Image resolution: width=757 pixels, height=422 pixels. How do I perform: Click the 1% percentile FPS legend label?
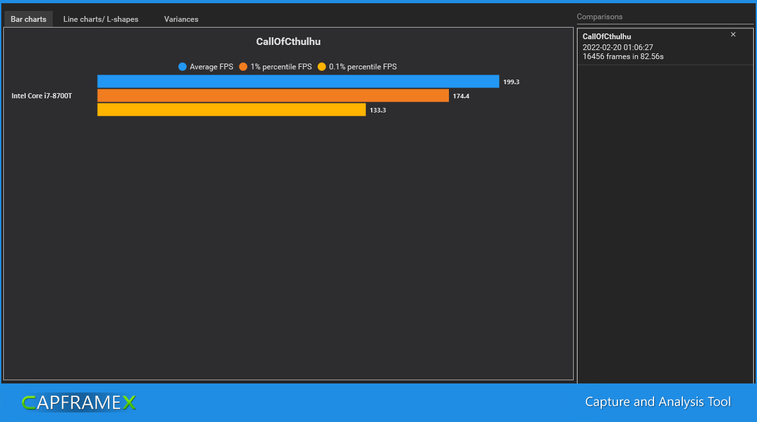(x=281, y=67)
